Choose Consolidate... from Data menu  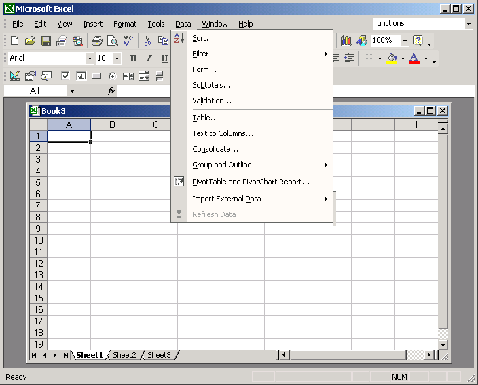[251, 149]
